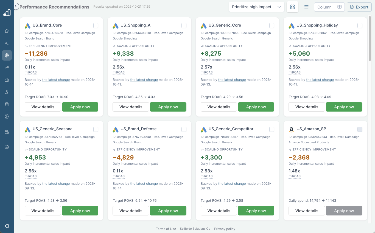Open the Column selector

tap(329, 7)
